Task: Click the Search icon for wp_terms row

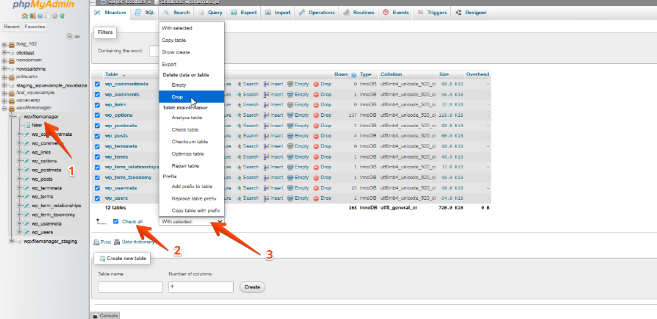Action: click(x=240, y=157)
